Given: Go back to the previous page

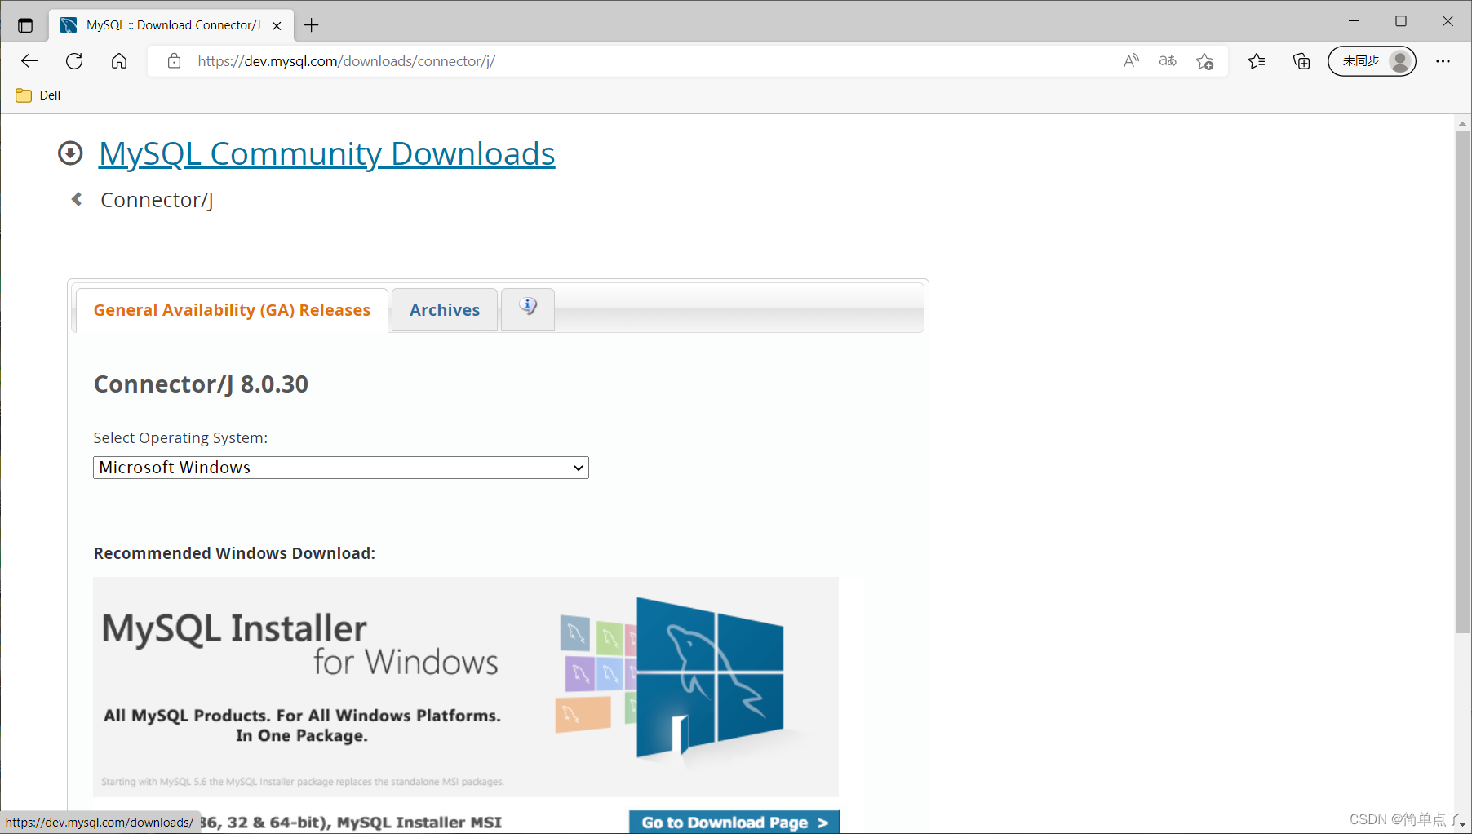Looking at the screenshot, I should point(29,61).
